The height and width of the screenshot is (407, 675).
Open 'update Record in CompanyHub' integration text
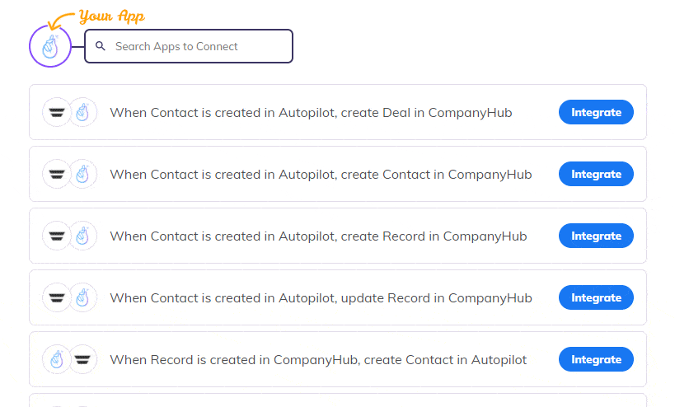point(321,297)
